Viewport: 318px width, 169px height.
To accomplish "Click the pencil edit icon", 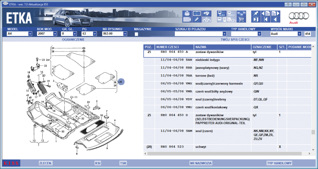I will click(x=197, y=20).
